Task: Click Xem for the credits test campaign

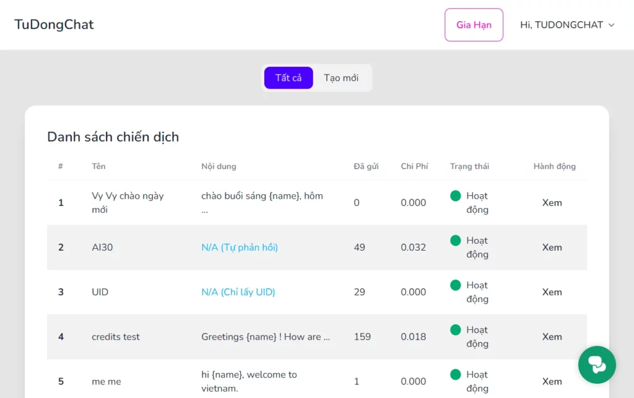Action: tap(552, 337)
